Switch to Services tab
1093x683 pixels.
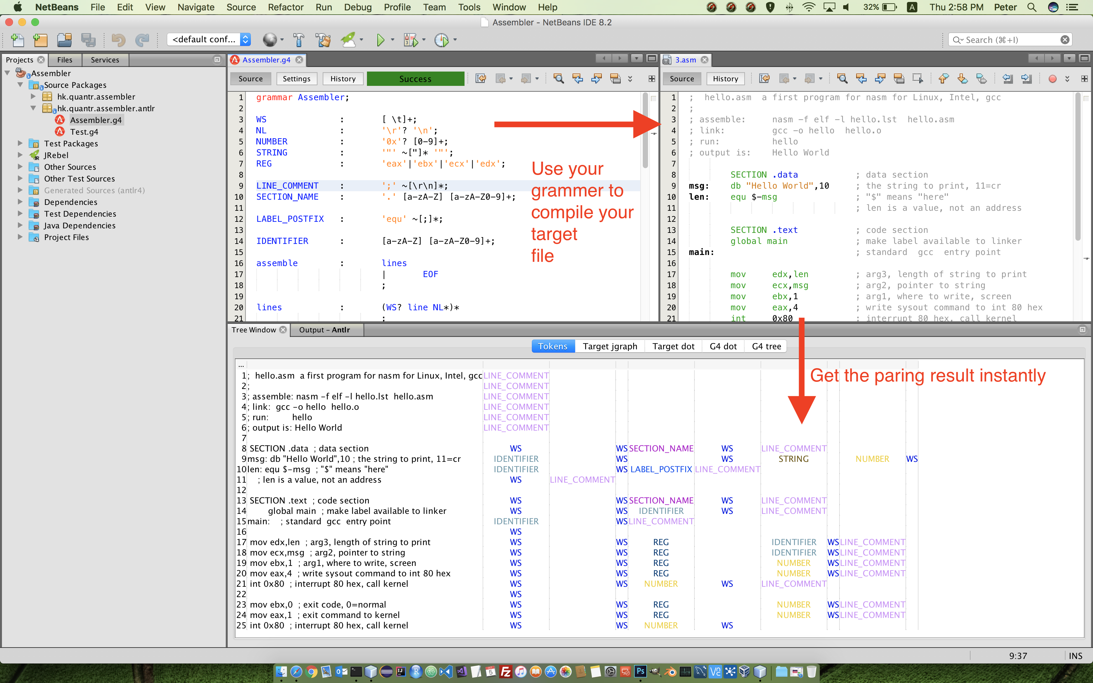(x=105, y=60)
